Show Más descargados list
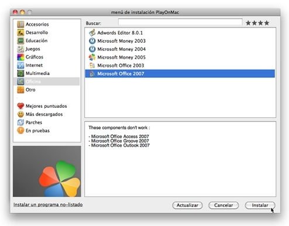Screen dimensions: 289x226 [x=44, y=114]
